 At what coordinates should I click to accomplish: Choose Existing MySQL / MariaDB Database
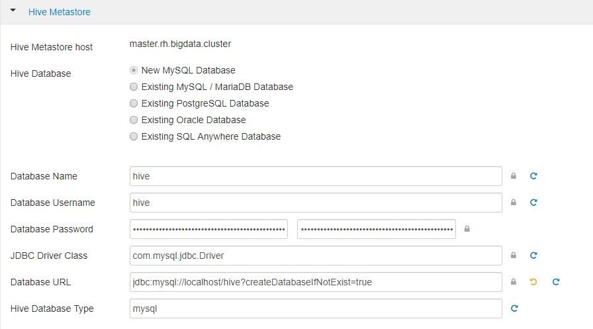coord(134,87)
